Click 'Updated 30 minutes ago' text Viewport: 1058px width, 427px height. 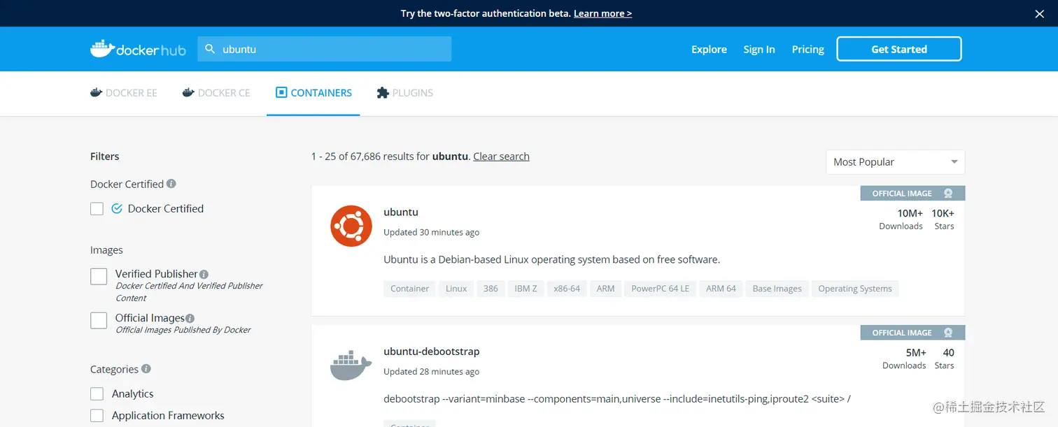point(432,232)
